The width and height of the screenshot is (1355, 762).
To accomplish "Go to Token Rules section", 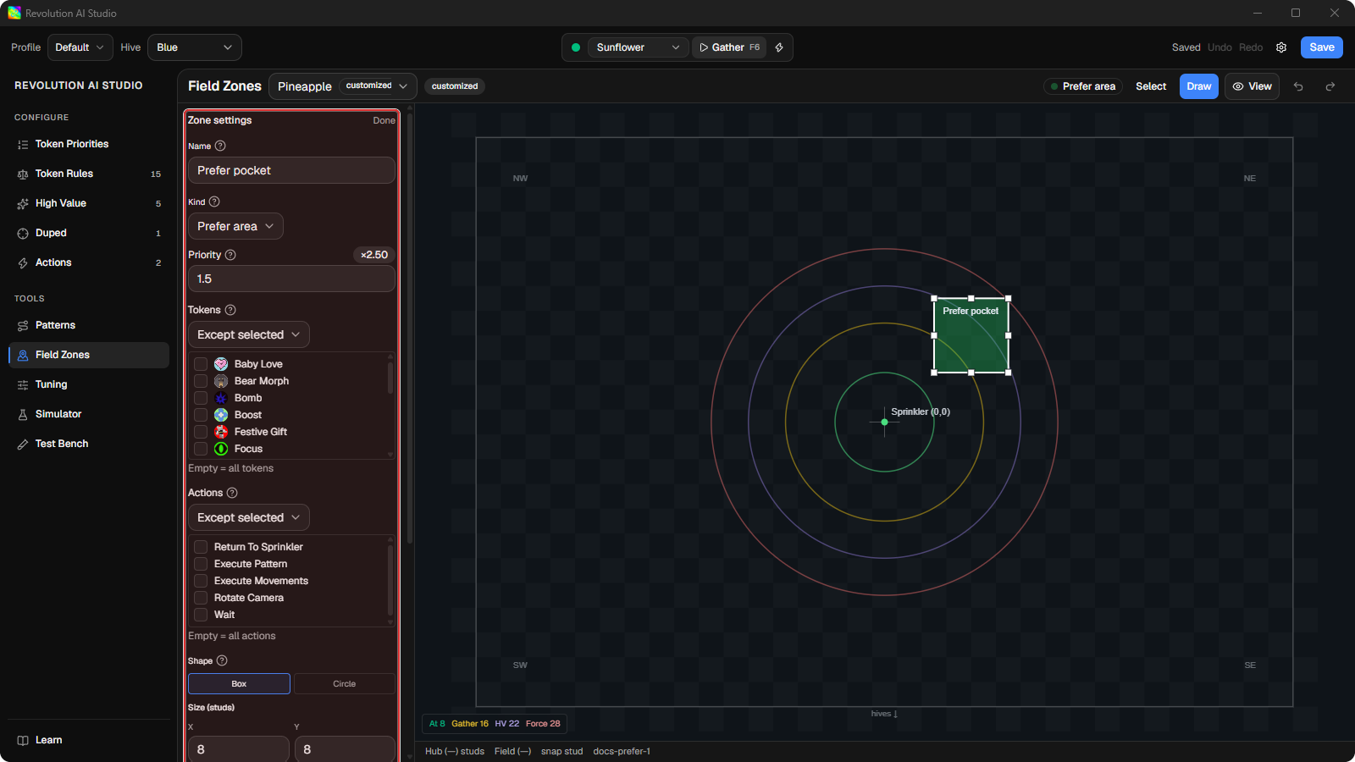I will (89, 174).
